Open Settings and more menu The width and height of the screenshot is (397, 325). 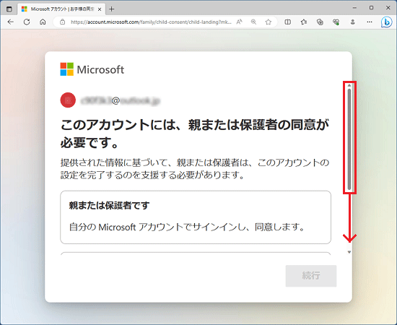[x=370, y=22]
